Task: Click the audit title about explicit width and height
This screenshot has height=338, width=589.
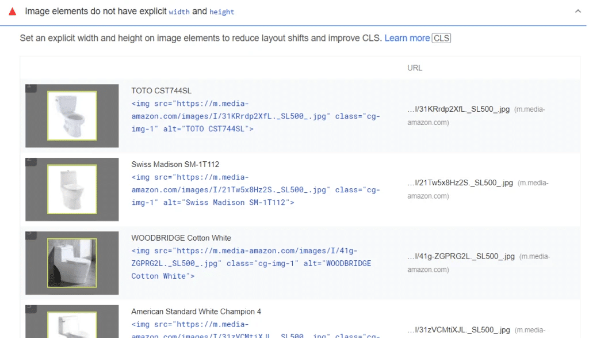Action: [x=129, y=12]
